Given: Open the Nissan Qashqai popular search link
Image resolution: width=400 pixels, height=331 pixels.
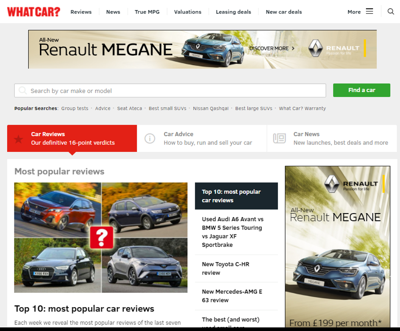Looking at the screenshot, I should (211, 108).
